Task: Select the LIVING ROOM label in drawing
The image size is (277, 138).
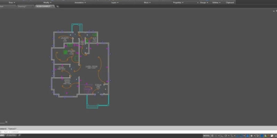Action: (x=91, y=66)
